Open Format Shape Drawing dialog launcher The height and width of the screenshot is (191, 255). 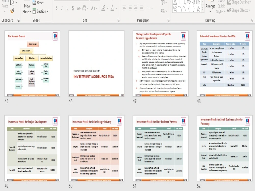coord(252,20)
